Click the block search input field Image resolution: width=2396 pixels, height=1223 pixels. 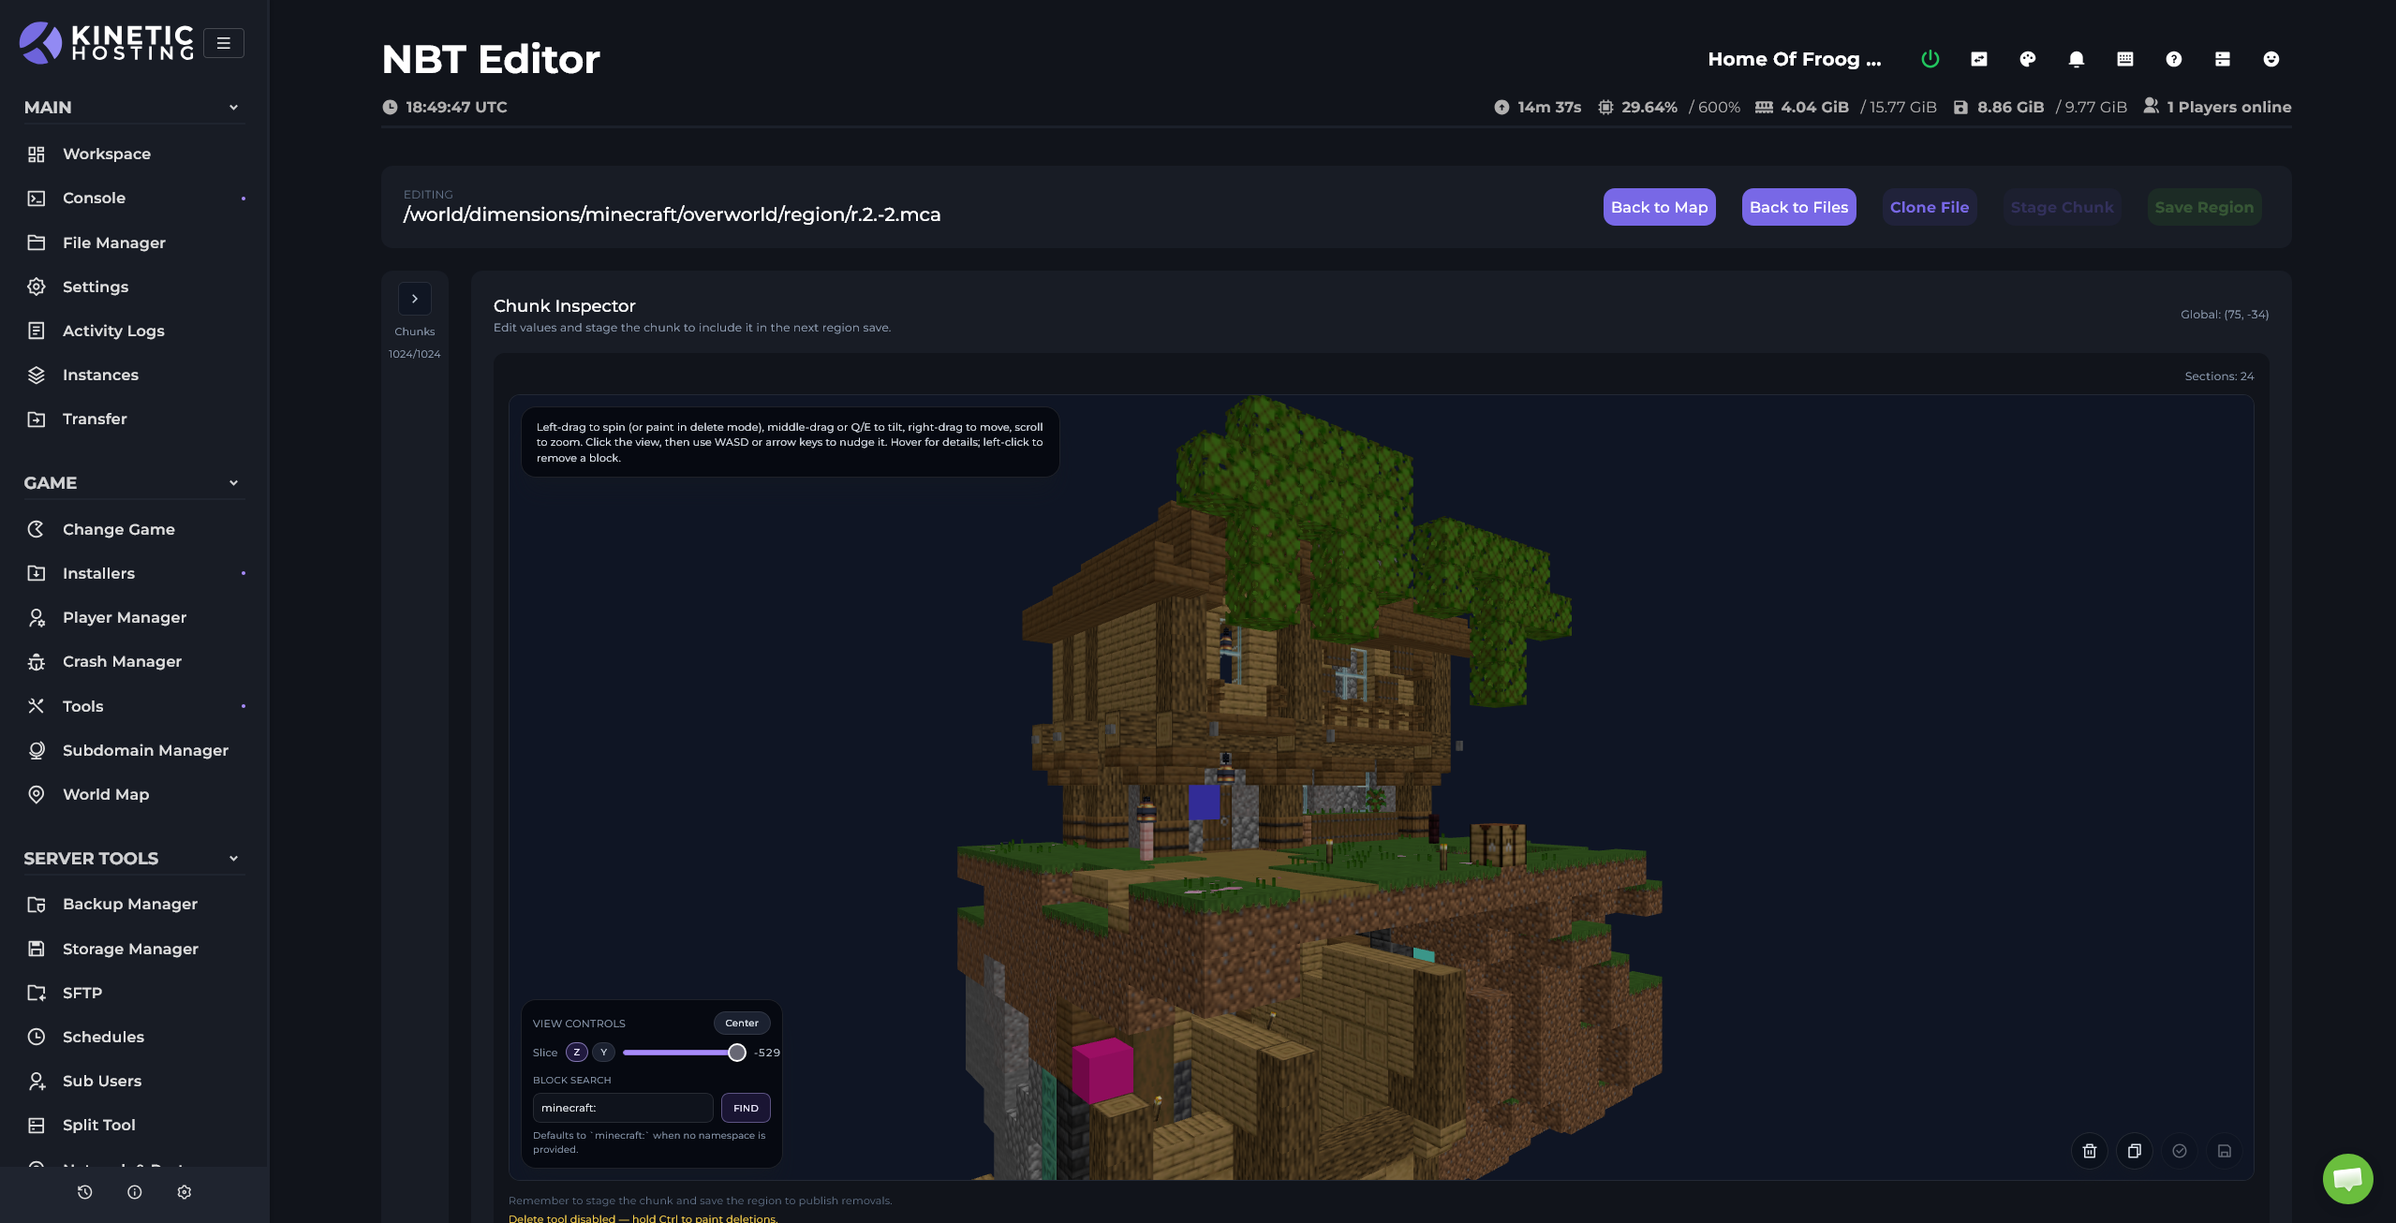point(623,1108)
